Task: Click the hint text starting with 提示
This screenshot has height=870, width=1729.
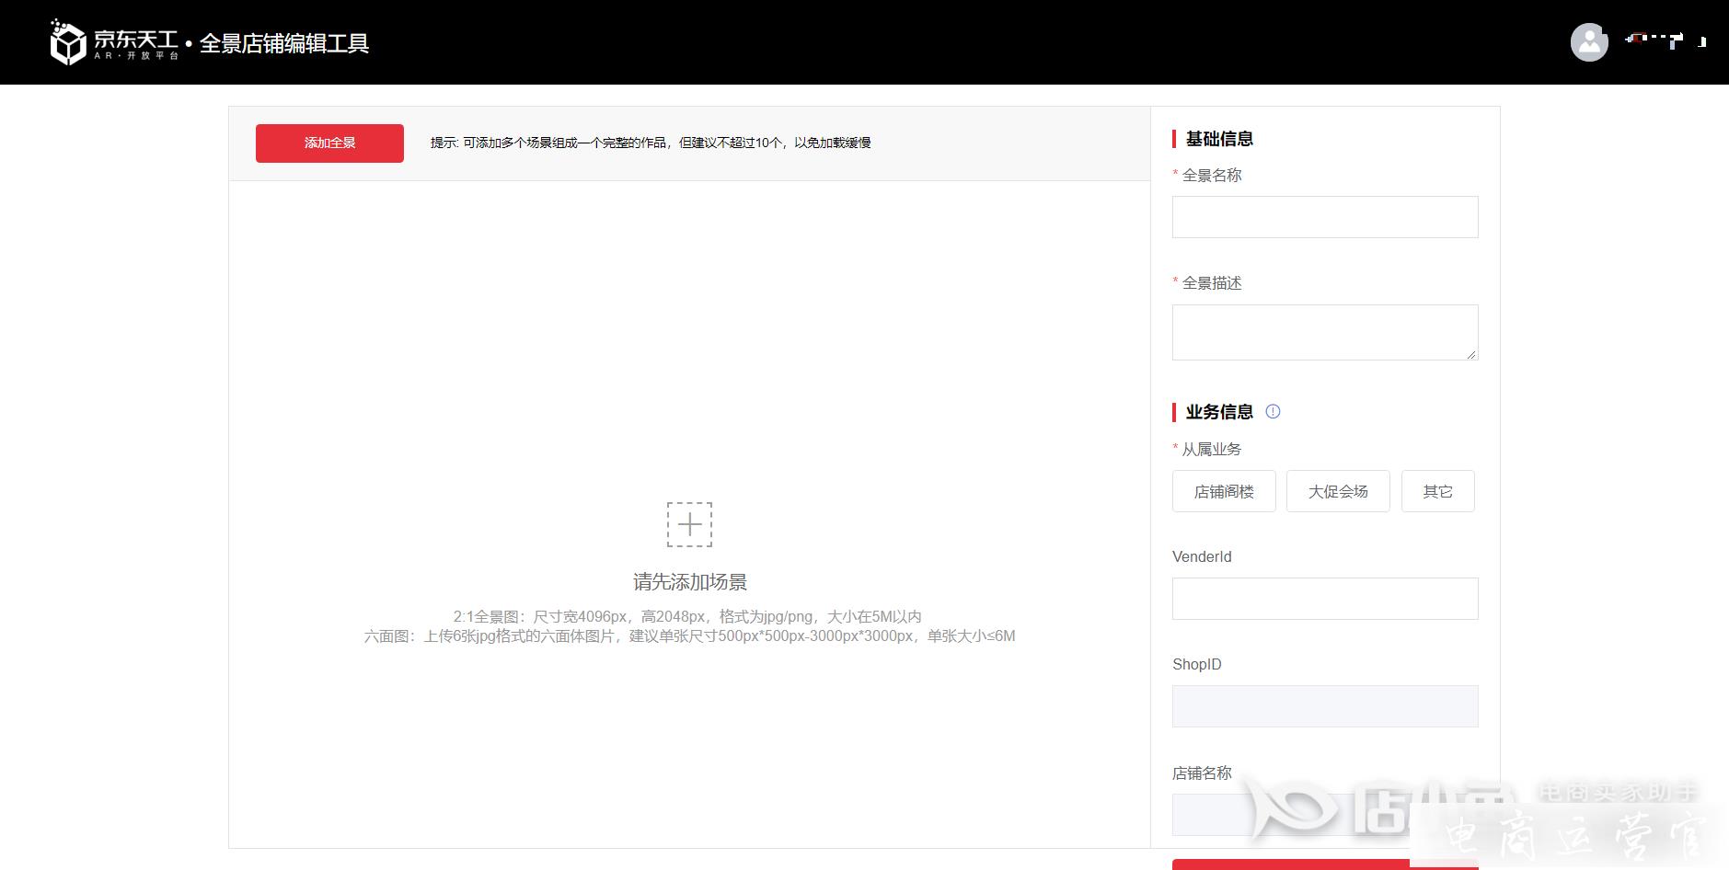Action: [x=651, y=143]
